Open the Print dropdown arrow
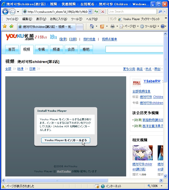Image resolution: width=169 pixels, height=190 pixels. click(x=117, y=26)
